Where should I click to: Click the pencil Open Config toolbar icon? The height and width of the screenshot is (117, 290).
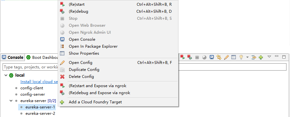[x=226, y=57]
